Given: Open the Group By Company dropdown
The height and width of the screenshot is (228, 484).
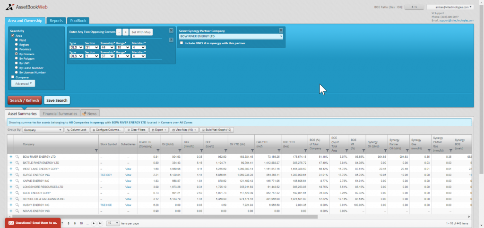Looking at the screenshot, I should pos(43,130).
